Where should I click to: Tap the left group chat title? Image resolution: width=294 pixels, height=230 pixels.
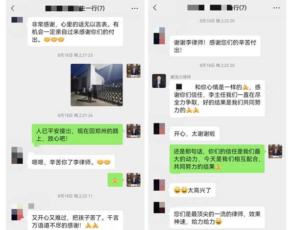coord(75,8)
